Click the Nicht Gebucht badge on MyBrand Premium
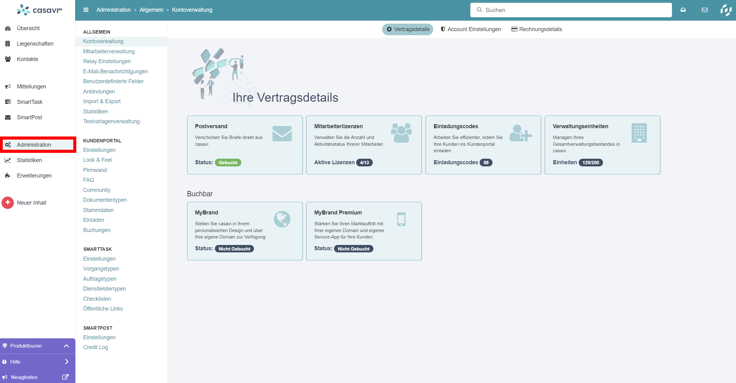Screen dimensions: 736x383 [x=353, y=249]
